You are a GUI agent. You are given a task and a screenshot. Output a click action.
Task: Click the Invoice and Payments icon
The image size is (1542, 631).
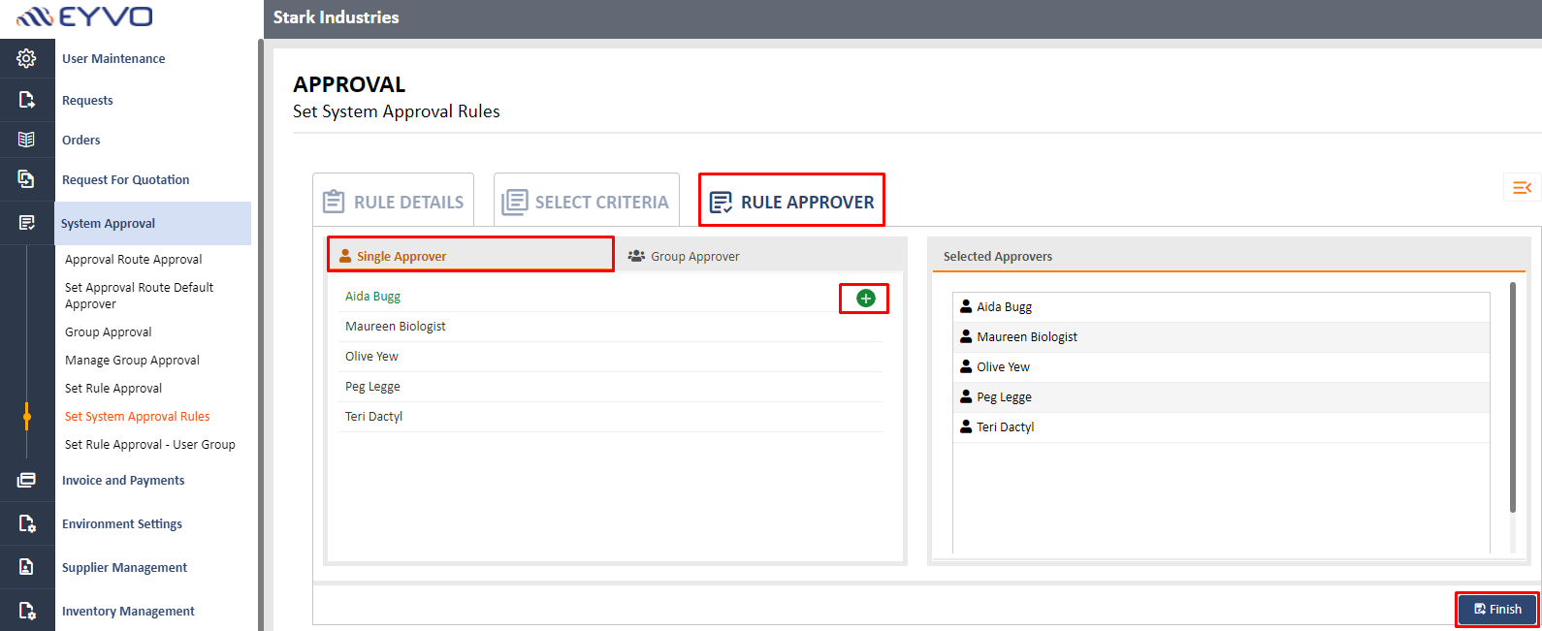pos(26,480)
